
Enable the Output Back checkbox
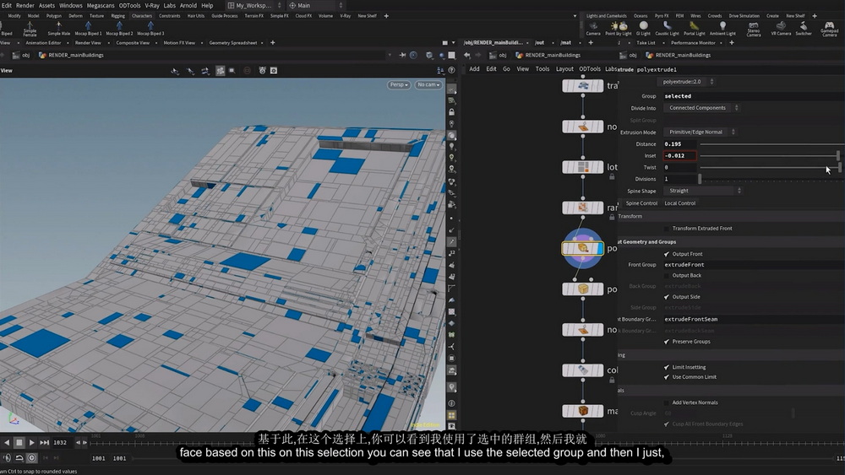click(667, 275)
